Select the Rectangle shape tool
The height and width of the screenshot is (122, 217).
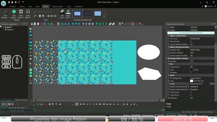[x=31, y=42]
